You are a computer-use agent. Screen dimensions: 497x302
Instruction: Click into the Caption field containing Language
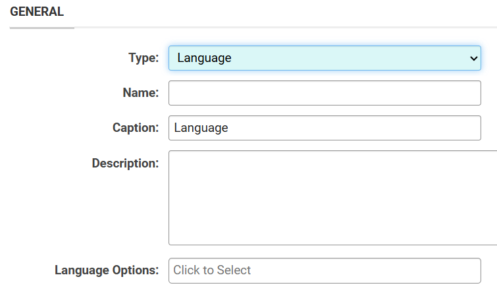point(325,128)
